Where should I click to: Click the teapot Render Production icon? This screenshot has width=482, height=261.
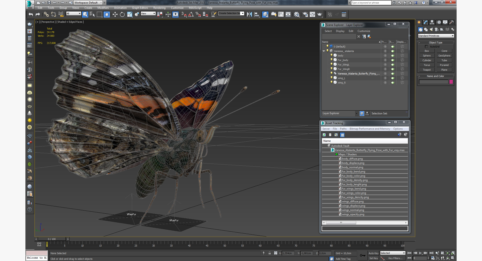coord(320,14)
